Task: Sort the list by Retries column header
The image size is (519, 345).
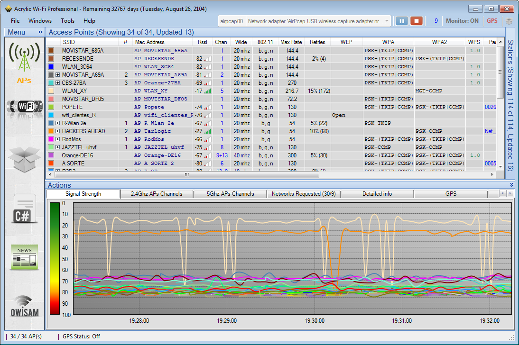Action: point(317,42)
